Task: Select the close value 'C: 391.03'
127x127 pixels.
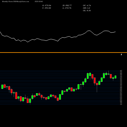Action: [47, 8]
